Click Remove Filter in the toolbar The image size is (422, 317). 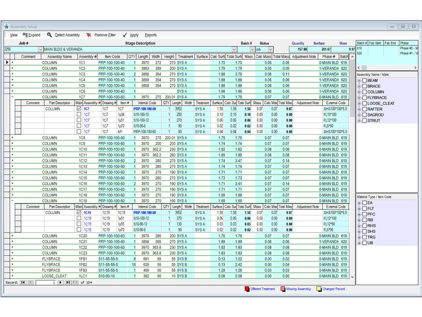105,35
